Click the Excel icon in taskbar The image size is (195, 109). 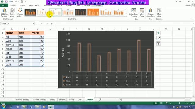click(x=51, y=107)
